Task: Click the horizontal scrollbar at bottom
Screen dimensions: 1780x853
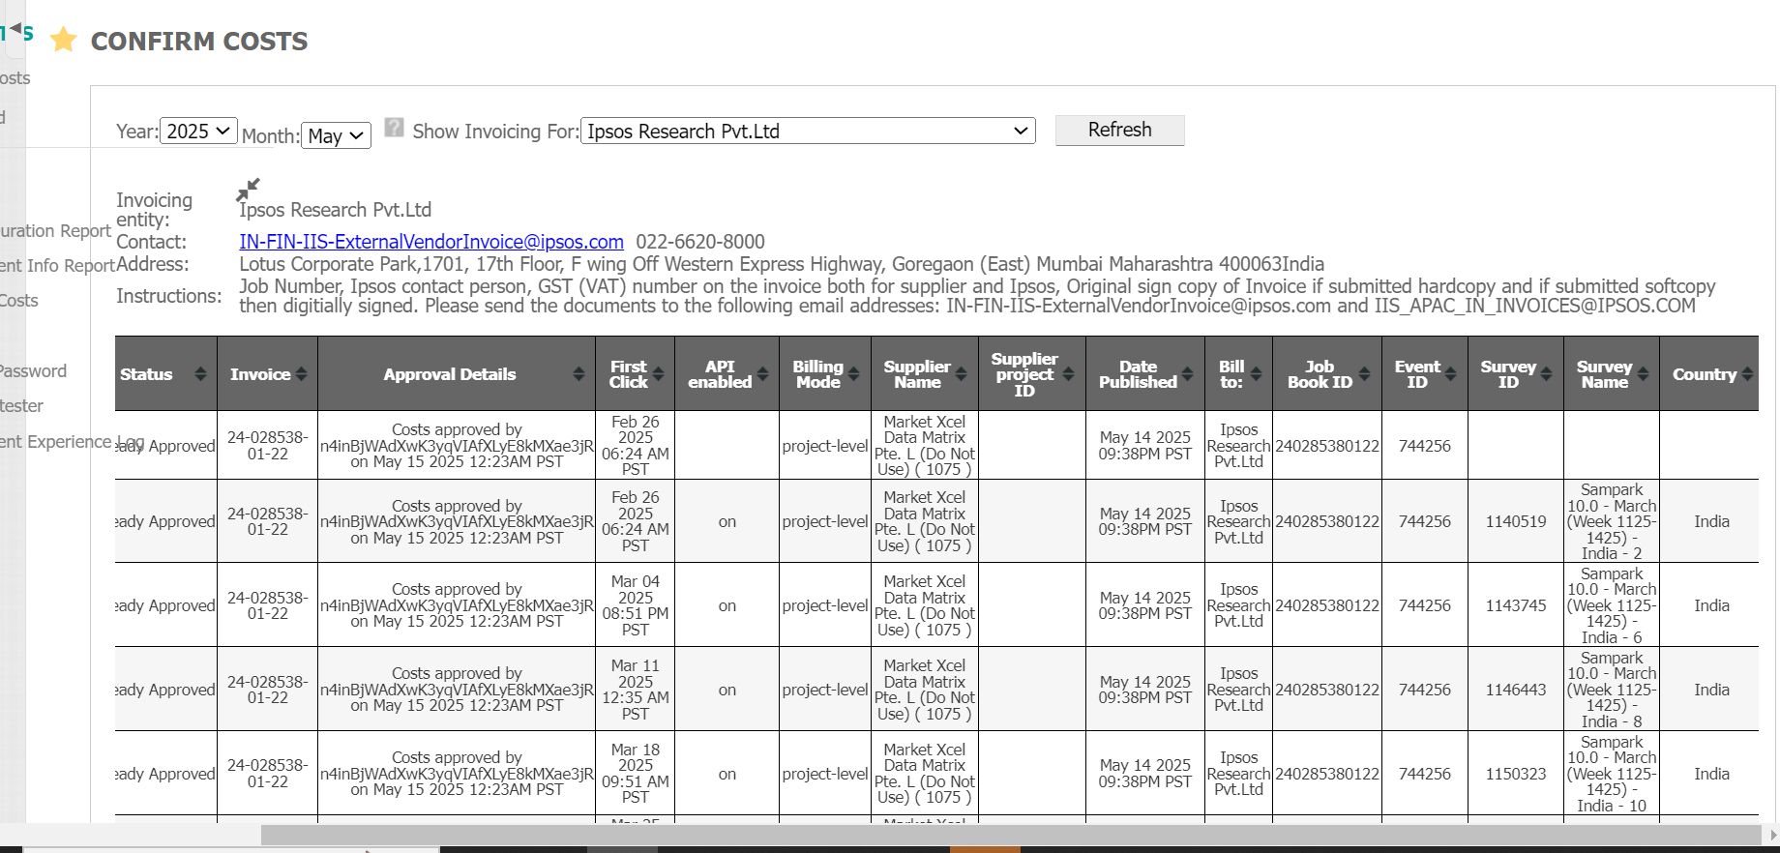Action: [x=1010, y=834]
